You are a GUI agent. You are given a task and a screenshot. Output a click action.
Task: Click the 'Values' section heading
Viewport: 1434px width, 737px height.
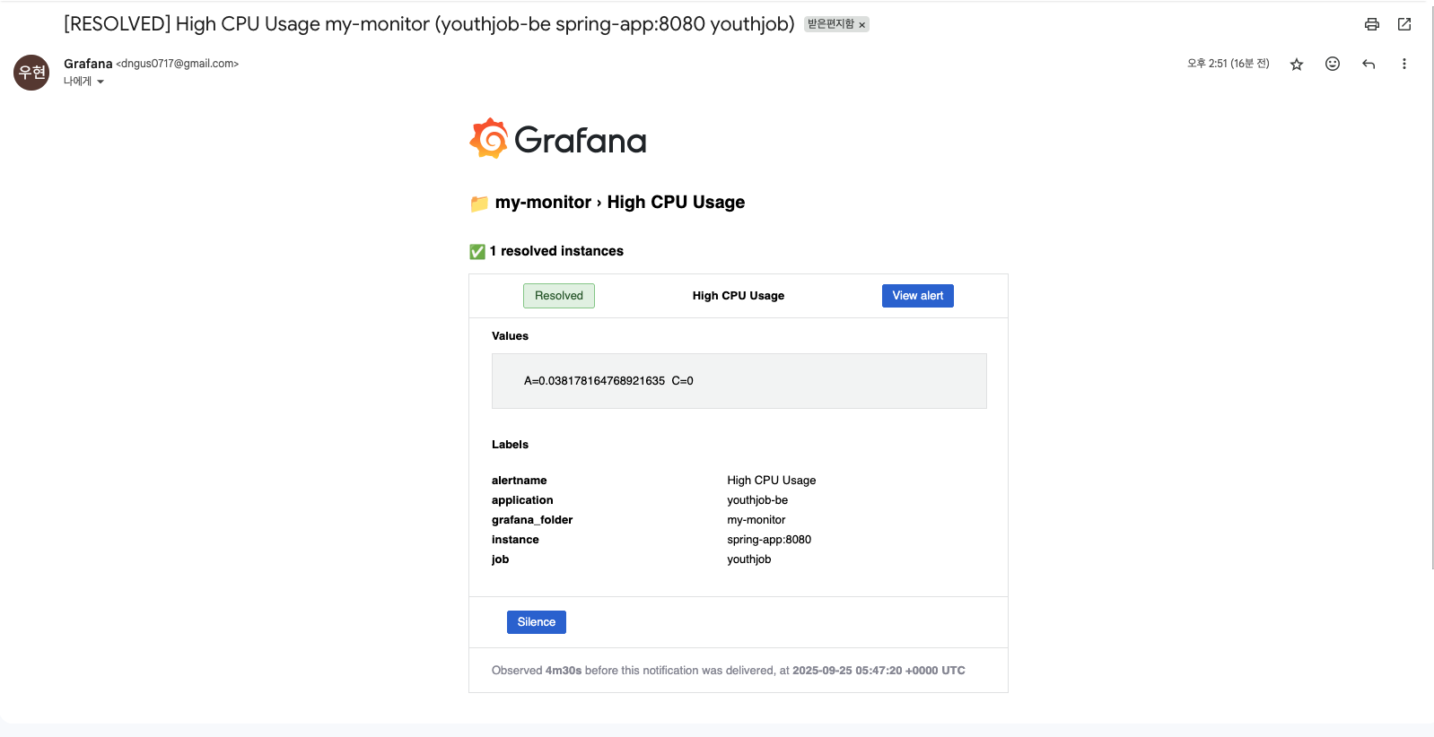point(510,336)
